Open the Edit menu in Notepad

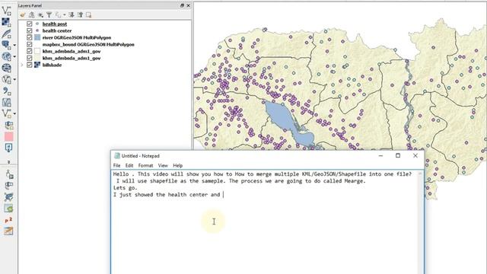(129, 166)
